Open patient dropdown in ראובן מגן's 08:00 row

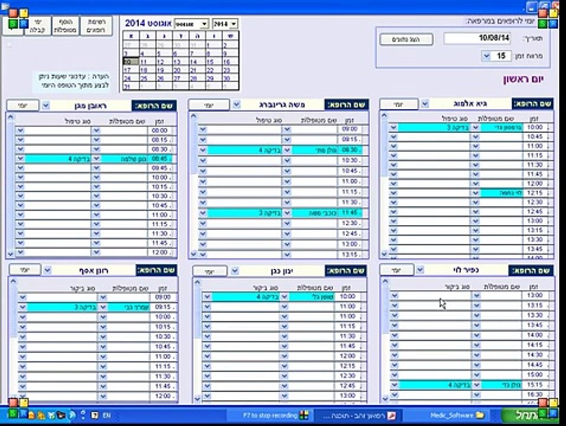tap(96, 130)
